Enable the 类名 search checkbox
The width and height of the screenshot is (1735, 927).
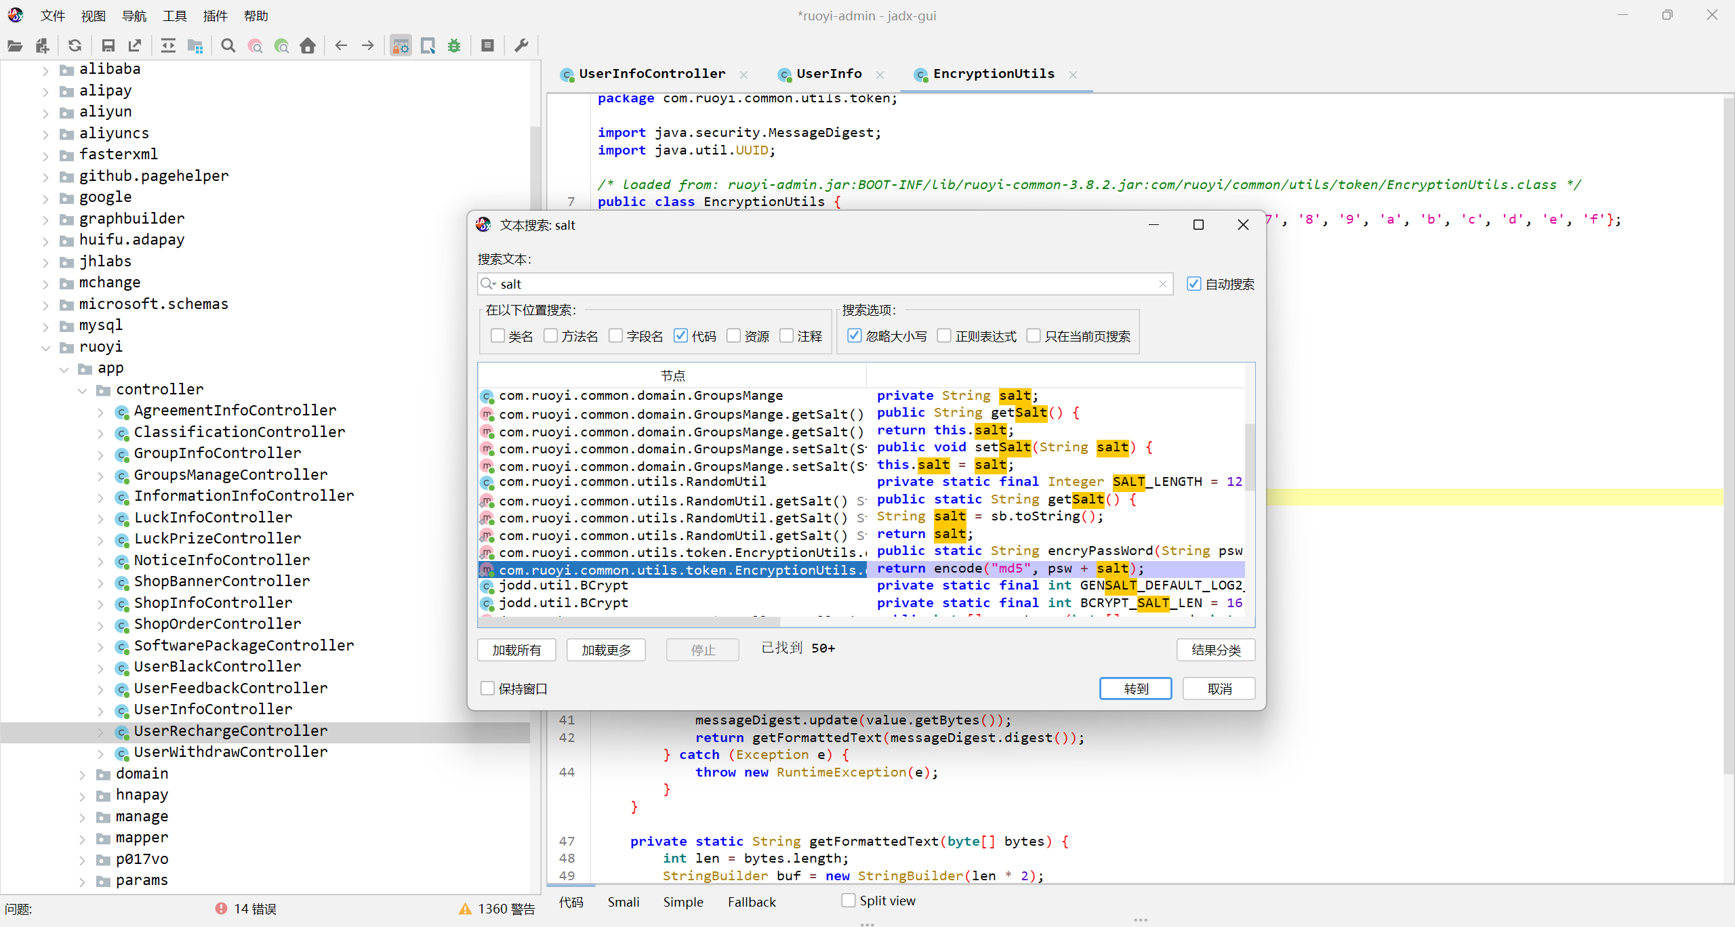click(498, 336)
